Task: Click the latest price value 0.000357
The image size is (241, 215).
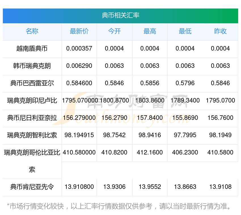Action: click(79, 49)
